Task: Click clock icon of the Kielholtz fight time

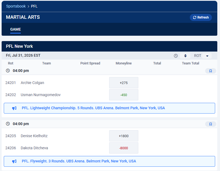Action: (8, 124)
